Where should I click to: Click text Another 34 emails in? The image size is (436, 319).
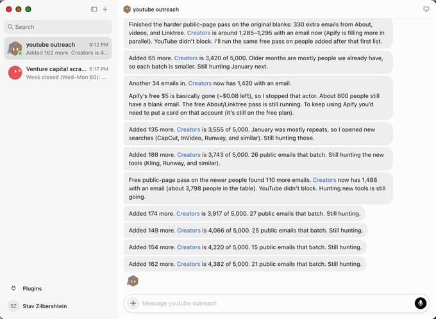point(157,83)
